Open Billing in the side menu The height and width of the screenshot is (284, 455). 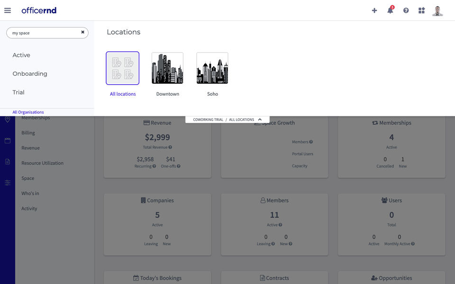pos(28,133)
